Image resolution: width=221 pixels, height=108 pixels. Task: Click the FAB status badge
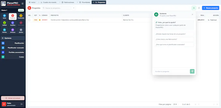(x=36, y=20)
